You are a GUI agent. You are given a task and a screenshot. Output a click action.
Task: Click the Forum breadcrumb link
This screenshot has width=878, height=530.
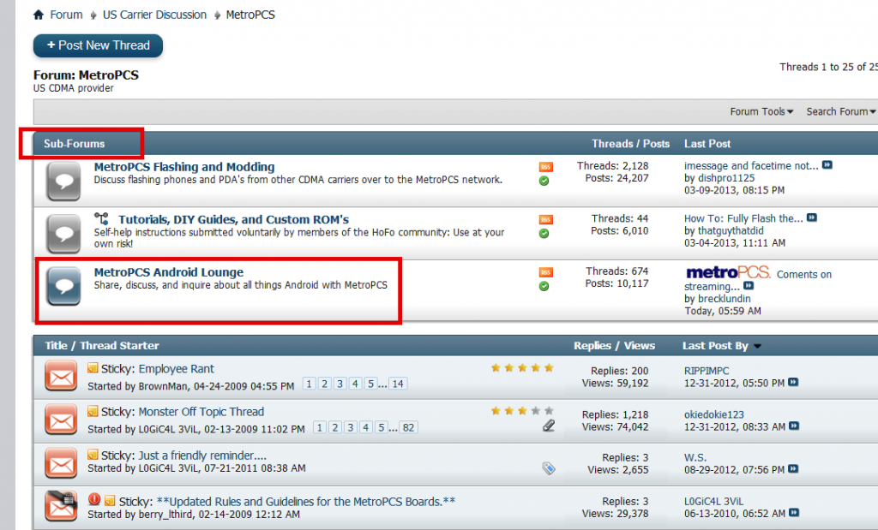66,15
